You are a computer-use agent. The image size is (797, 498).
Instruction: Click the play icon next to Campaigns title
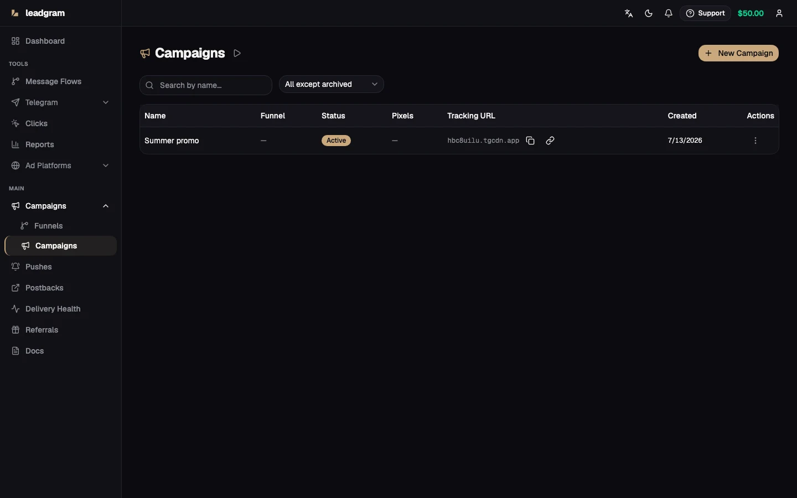click(237, 53)
